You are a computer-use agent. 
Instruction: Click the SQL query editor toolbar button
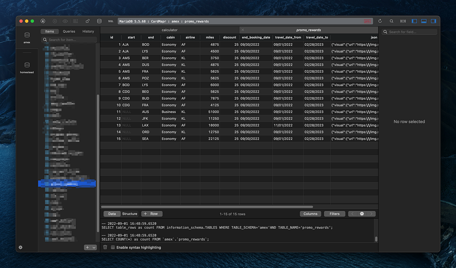pyautogui.click(x=111, y=21)
